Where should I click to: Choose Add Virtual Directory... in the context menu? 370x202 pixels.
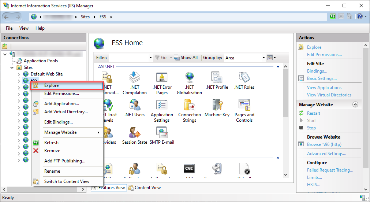[x=67, y=112]
